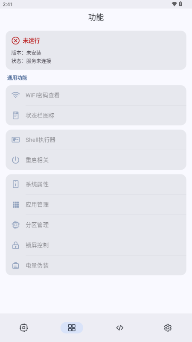Tap the partition management chip icon
Image resolution: width=192 pixels, height=342 pixels.
(15, 225)
